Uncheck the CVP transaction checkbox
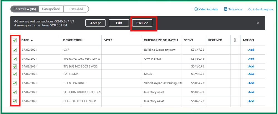Viewport: 278px width, 114px height. click(x=15, y=50)
